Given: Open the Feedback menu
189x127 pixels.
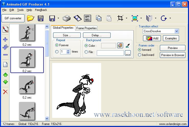Looking at the screenshot, I should [41, 10].
